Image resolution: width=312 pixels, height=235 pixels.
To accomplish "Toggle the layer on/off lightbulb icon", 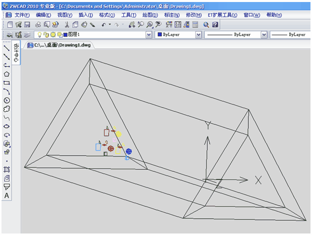I will [40, 35].
